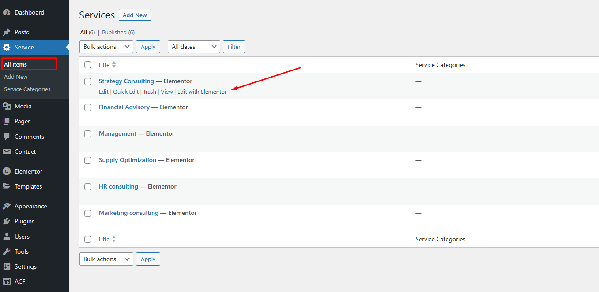Image resolution: width=599 pixels, height=292 pixels.
Task: Open the bottom Bulk actions dropdown
Action: [106, 259]
